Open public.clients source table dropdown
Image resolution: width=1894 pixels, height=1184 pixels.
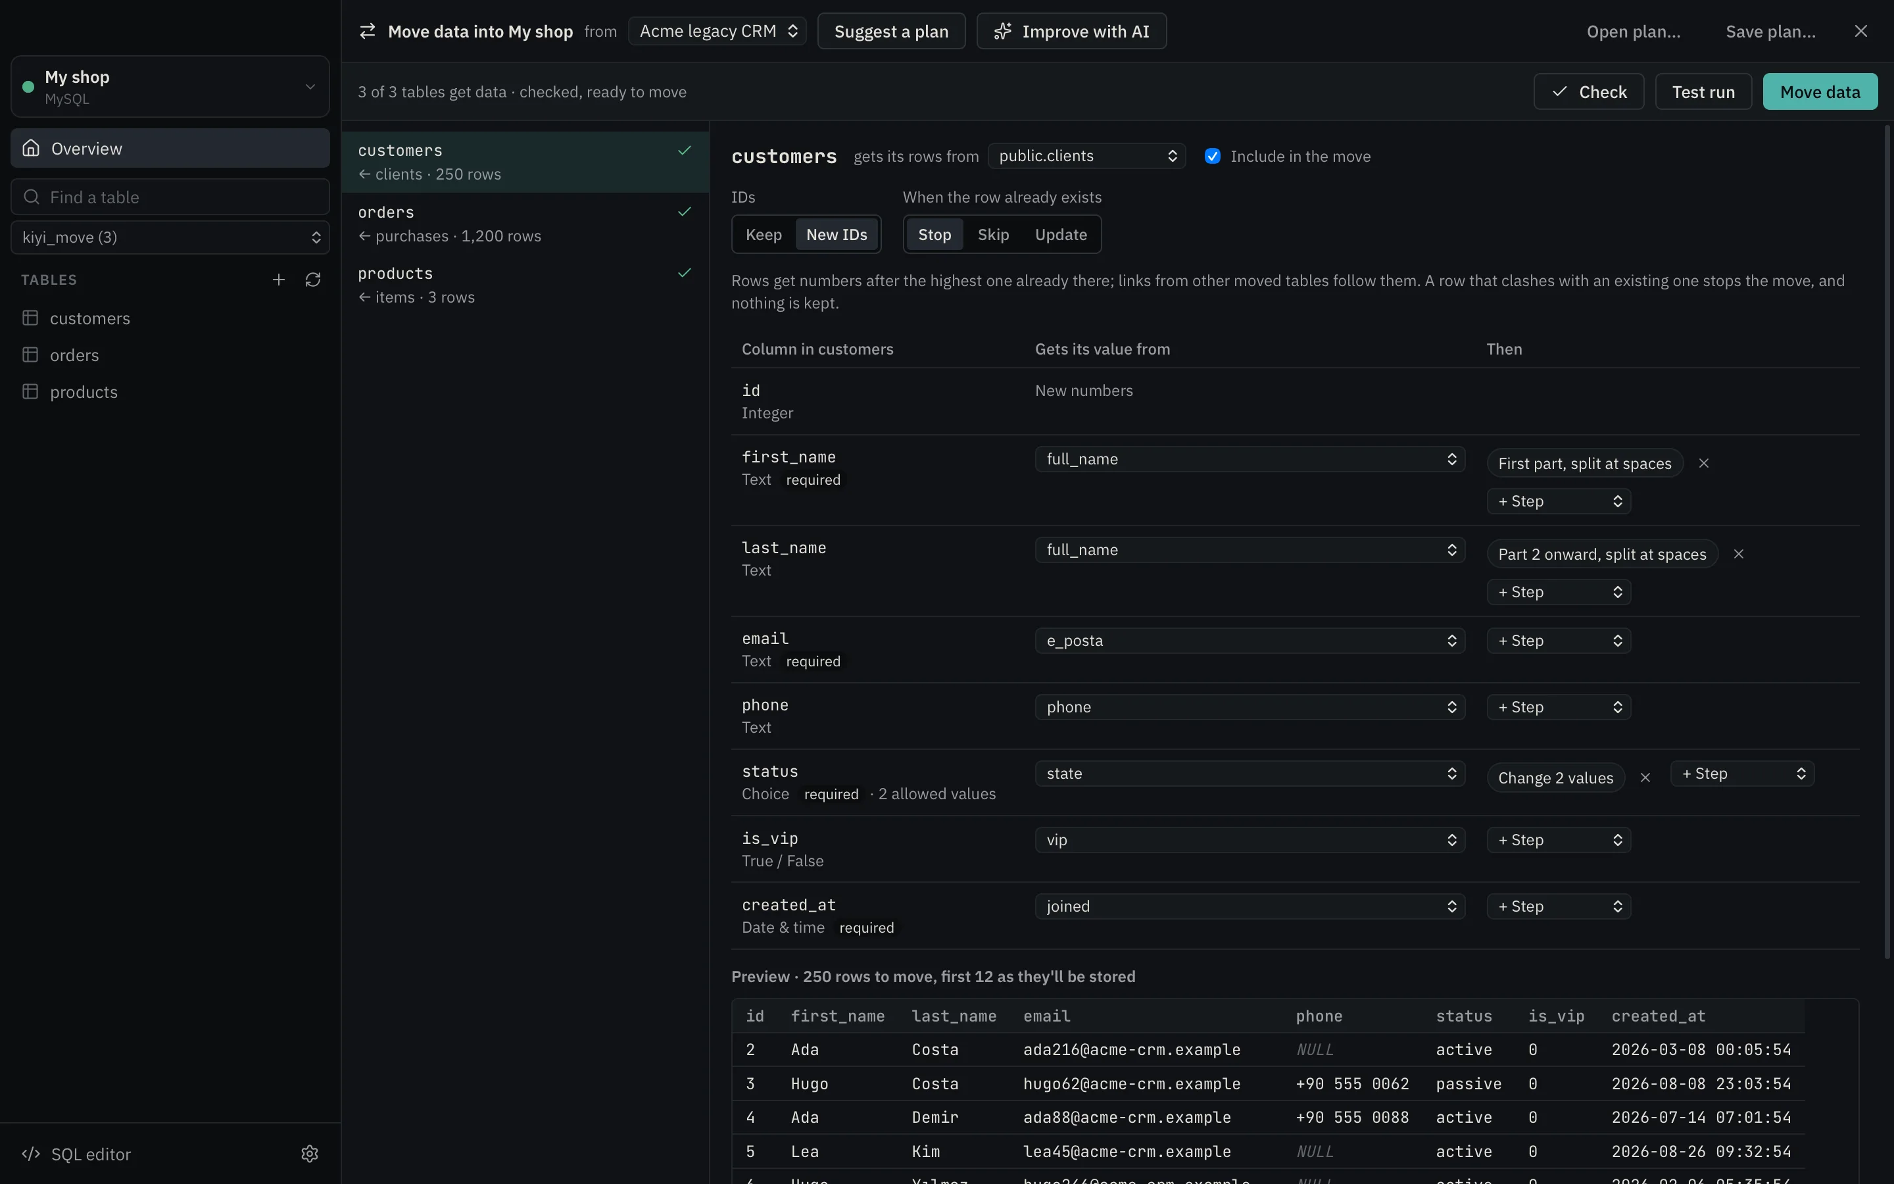pyautogui.click(x=1086, y=156)
